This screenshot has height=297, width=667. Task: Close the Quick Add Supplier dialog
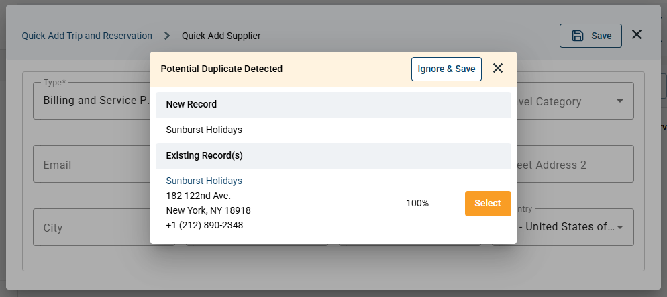(636, 34)
